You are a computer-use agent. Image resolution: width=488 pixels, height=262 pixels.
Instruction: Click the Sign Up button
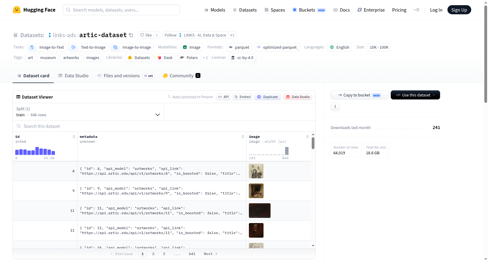[x=459, y=10]
